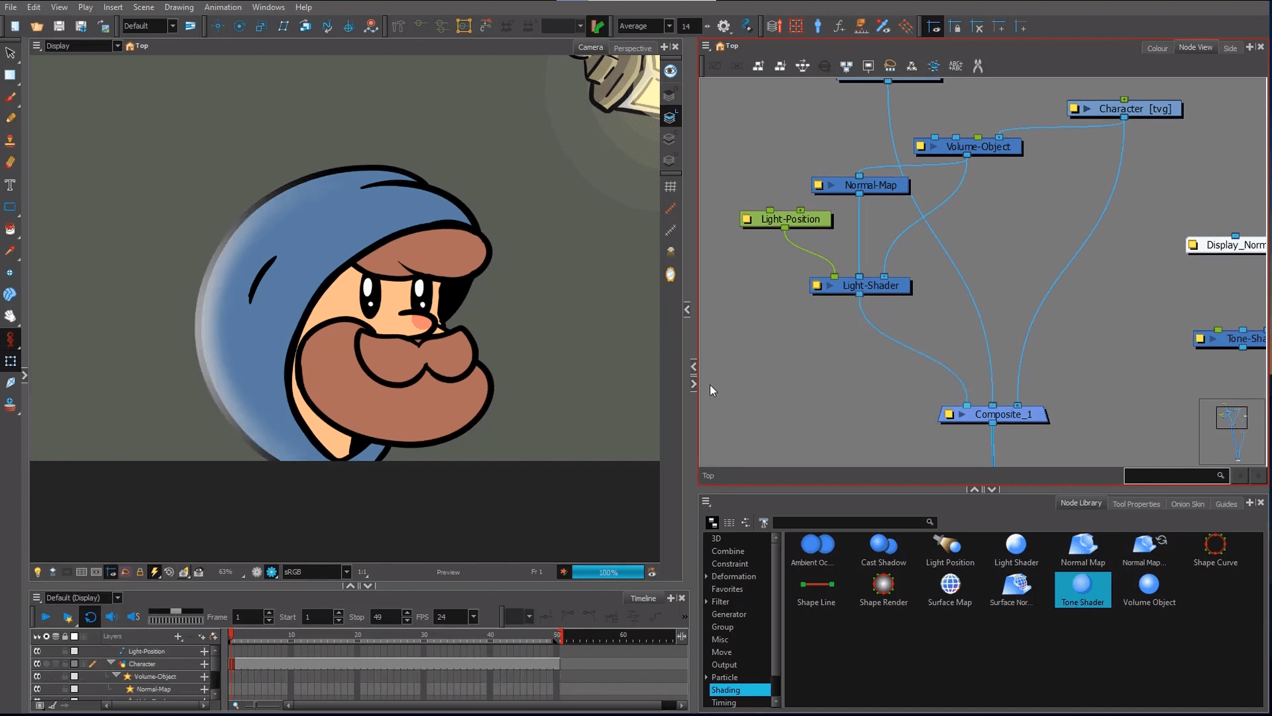Select the Cast Shadow node icon
Image resolution: width=1272 pixels, height=716 pixels.
click(883, 544)
